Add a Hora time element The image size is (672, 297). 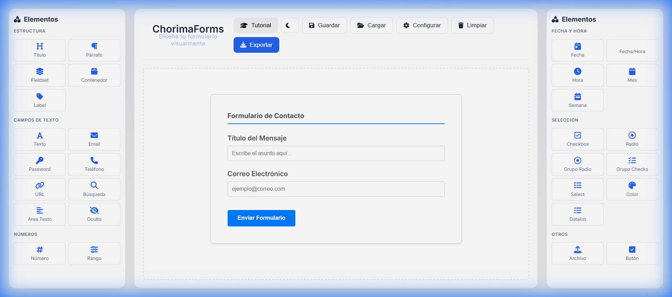(577, 75)
